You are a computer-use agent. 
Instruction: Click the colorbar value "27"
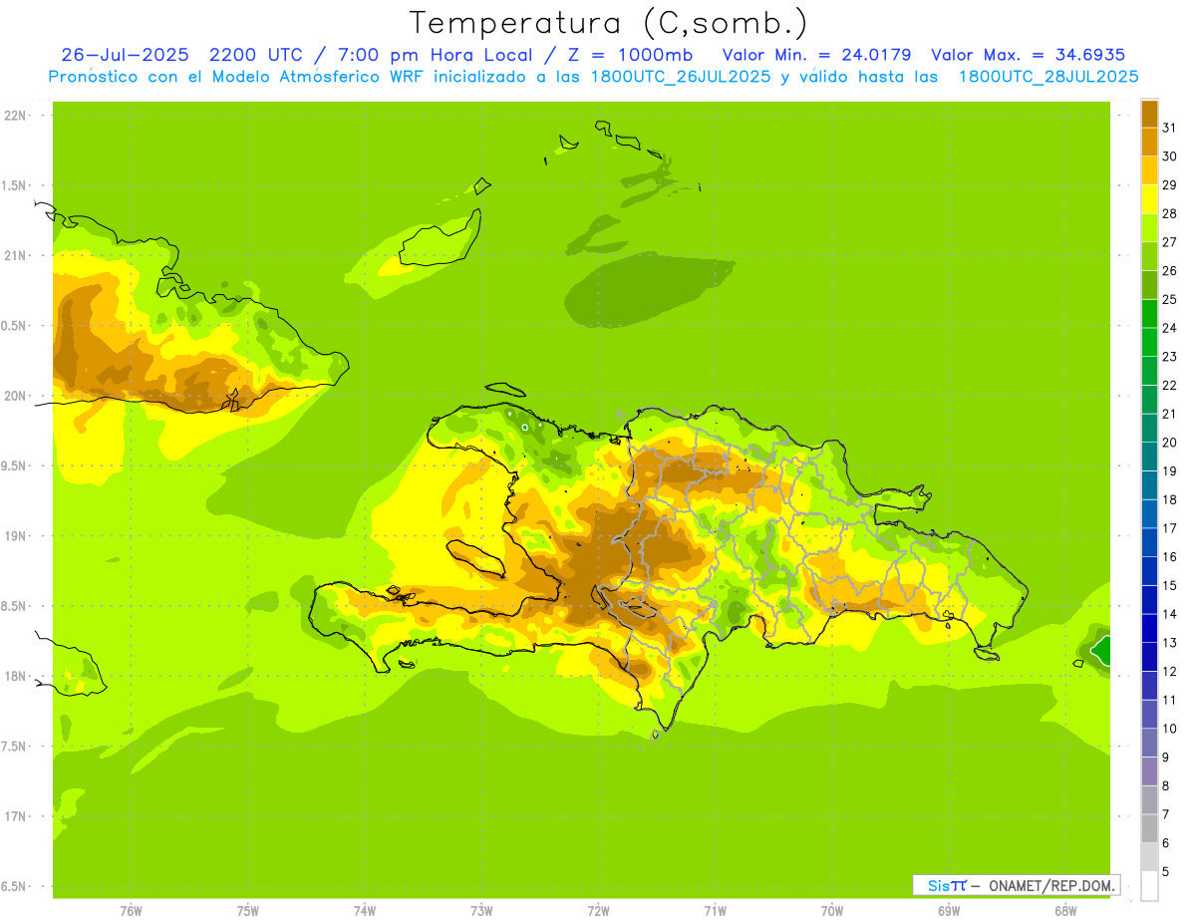pos(1169,242)
